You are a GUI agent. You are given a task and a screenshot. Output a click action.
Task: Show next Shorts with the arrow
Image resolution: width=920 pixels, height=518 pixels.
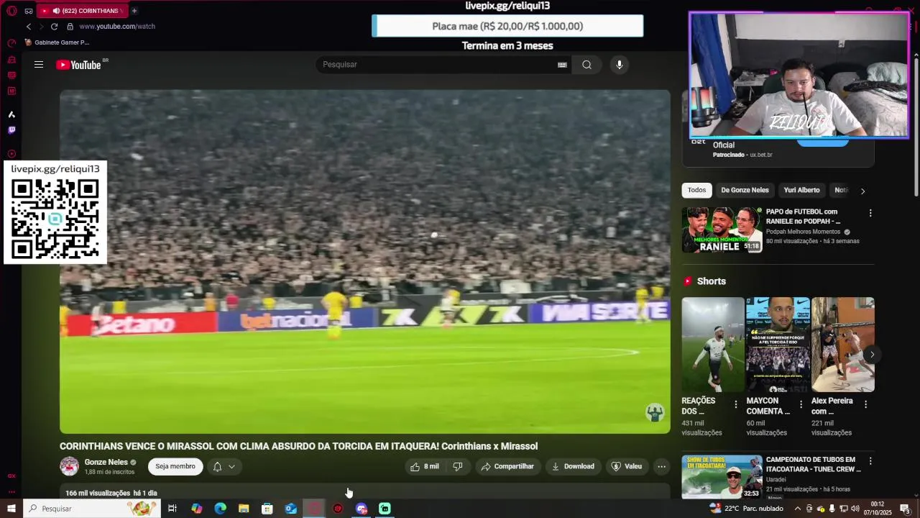tap(872, 354)
